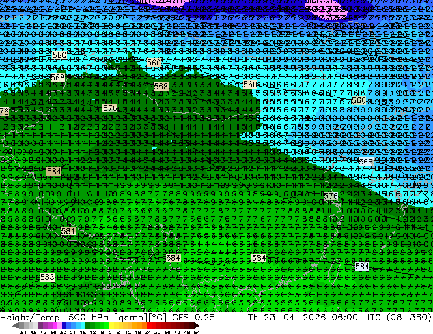Click the dark purple legend swatch
This screenshot has width=433, height=334.
point(40,325)
